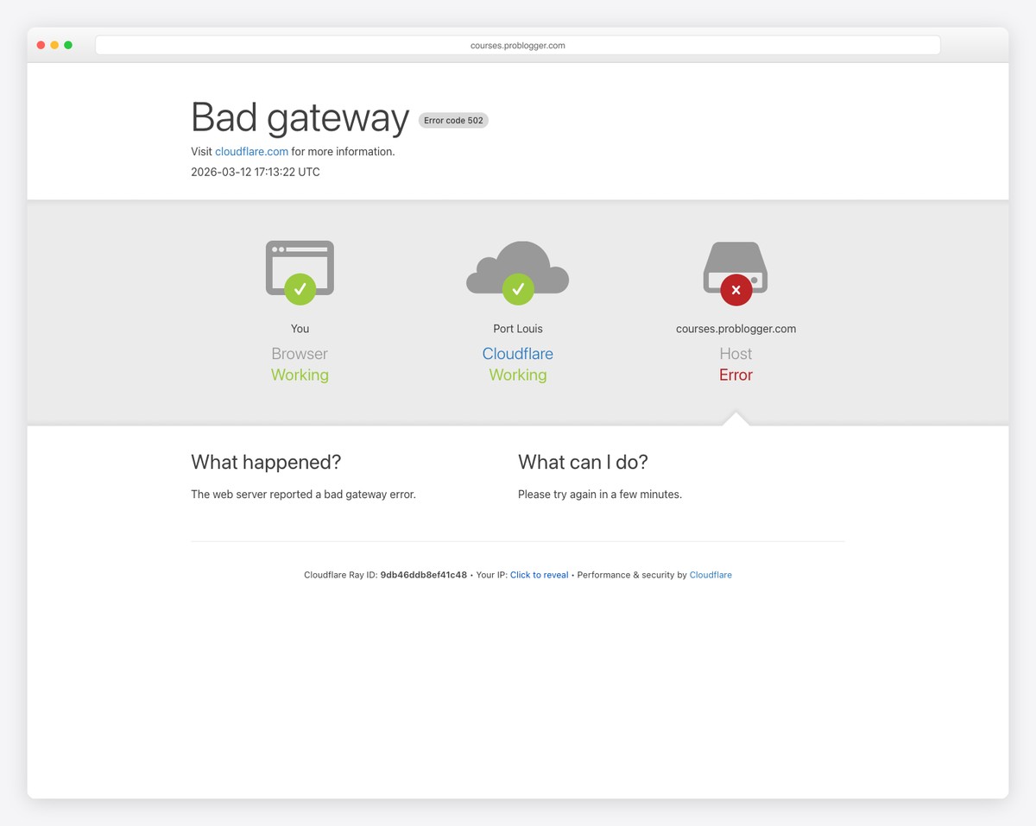The width and height of the screenshot is (1036, 826).
Task: Click 'The web server reported a bad gateway error.'
Action: pos(303,495)
